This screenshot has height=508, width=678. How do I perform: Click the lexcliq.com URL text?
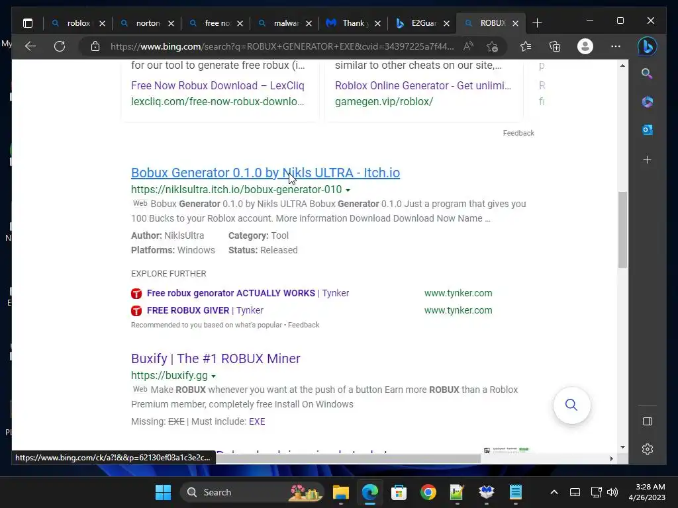pyautogui.click(x=217, y=101)
